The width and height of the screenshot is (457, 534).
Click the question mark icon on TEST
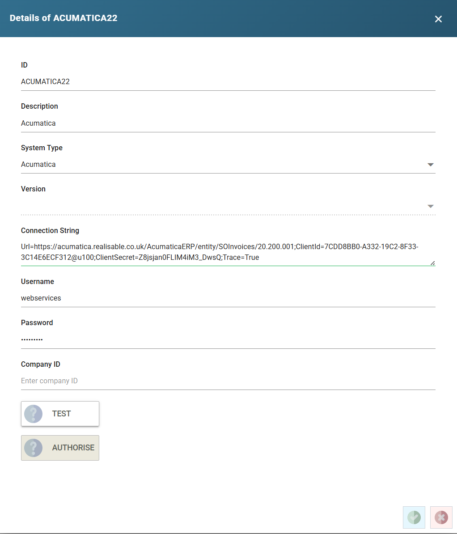[x=34, y=414]
